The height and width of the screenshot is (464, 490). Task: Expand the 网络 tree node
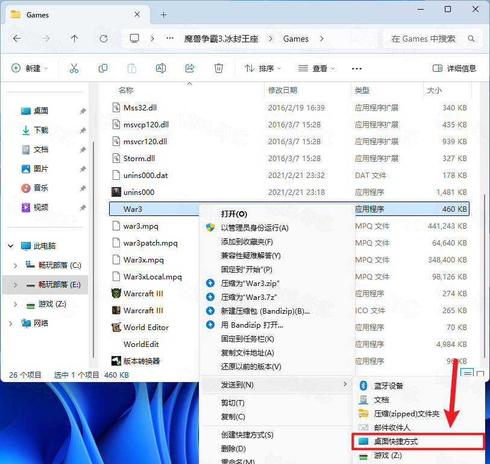(x=11, y=323)
